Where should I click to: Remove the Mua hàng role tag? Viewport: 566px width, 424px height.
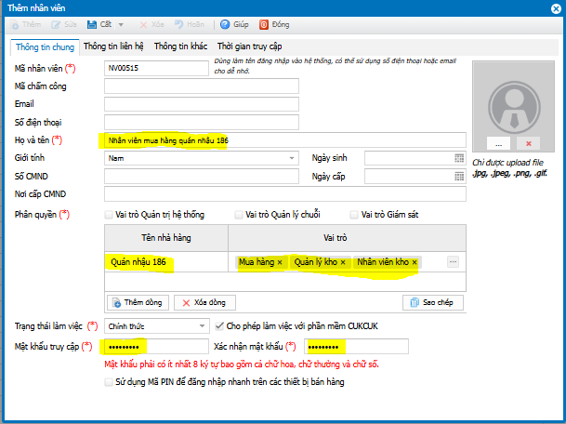point(280,262)
